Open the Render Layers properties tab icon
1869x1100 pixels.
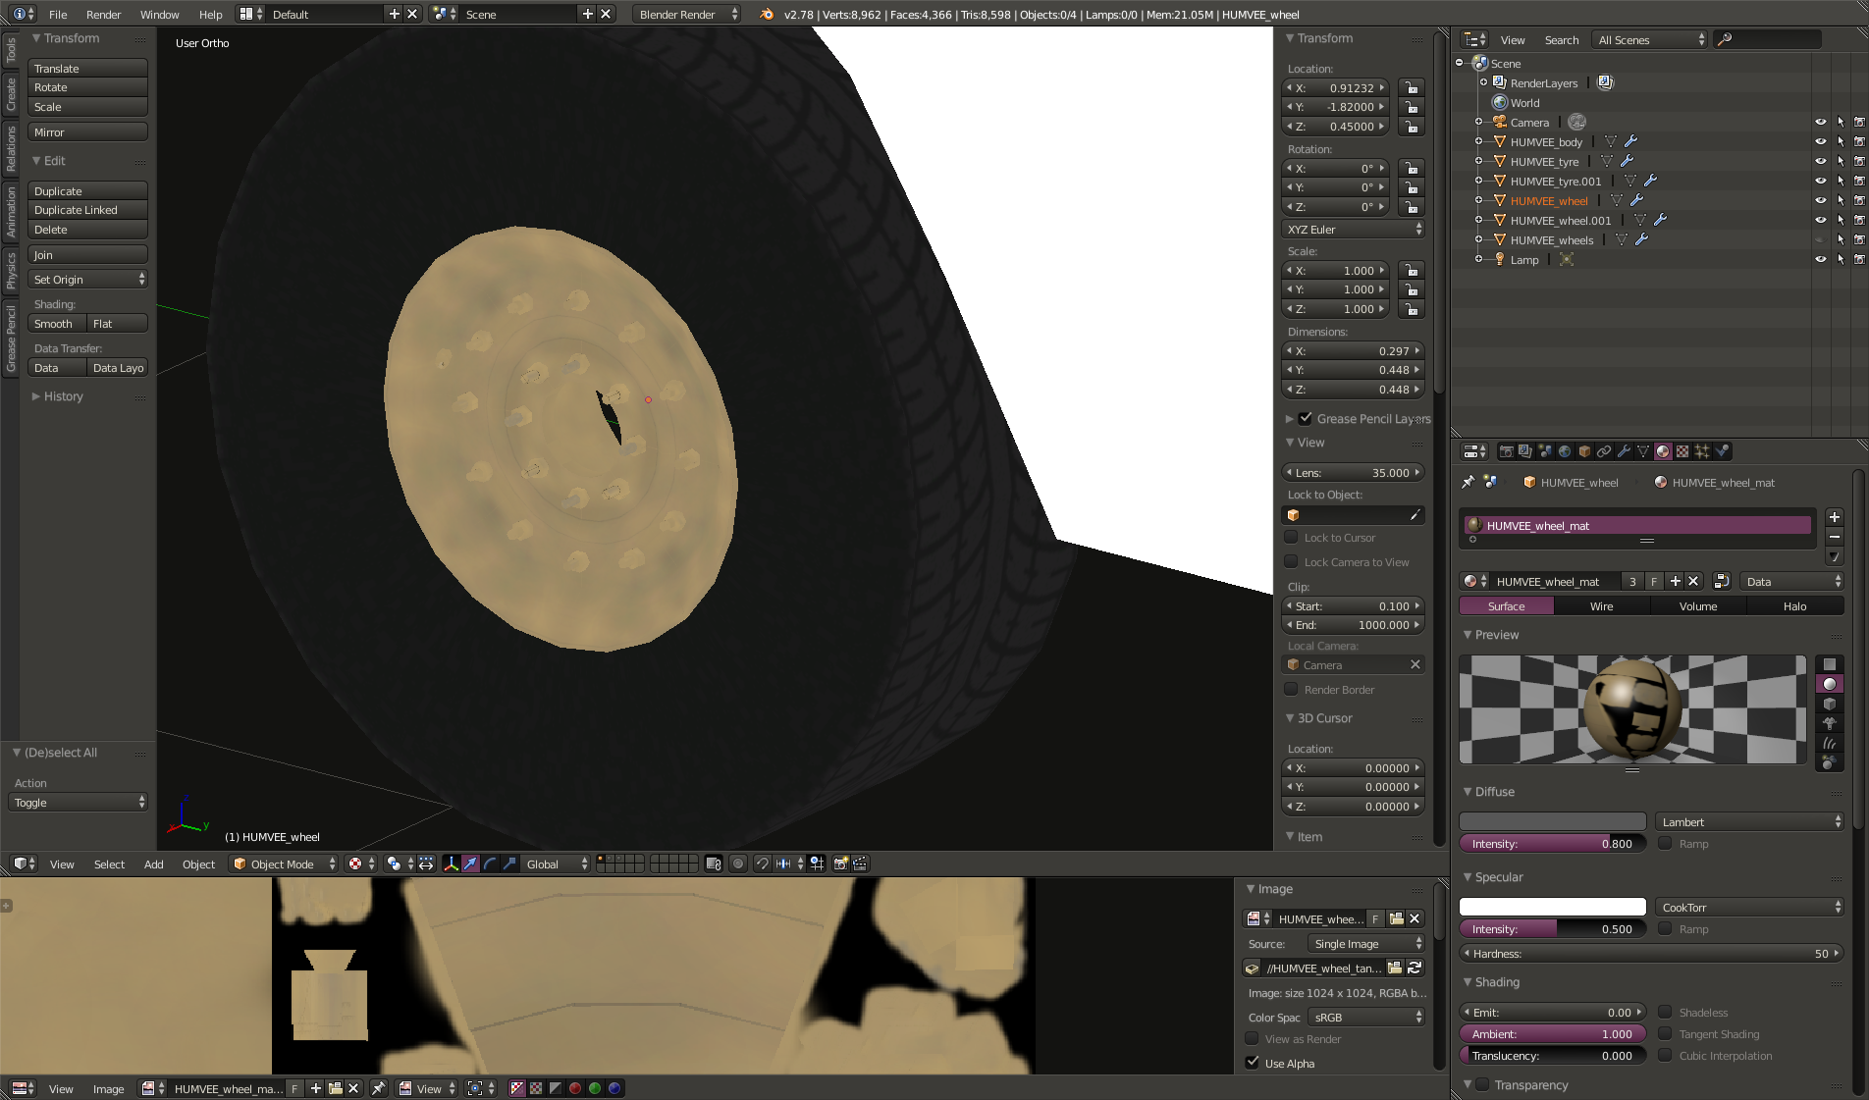click(1525, 451)
